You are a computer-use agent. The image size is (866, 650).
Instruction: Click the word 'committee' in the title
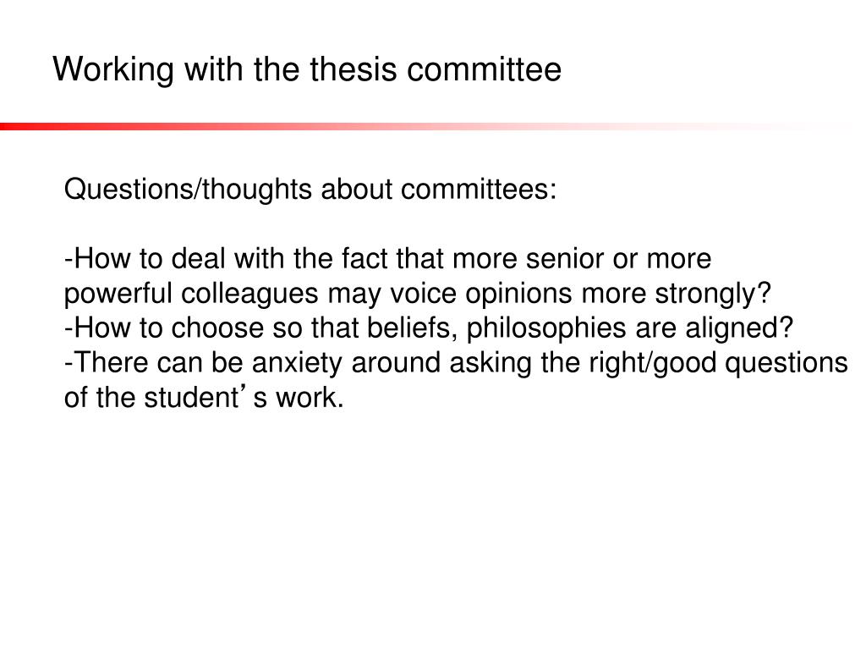tap(485, 69)
